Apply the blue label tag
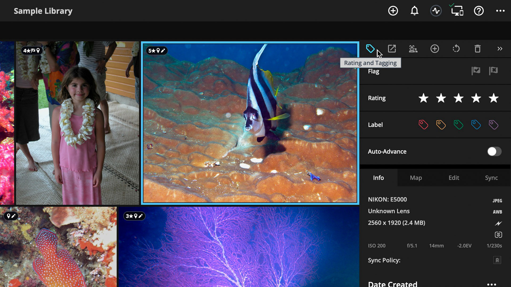Viewport: 511px width, 287px height. pyautogui.click(x=476, y=125)
